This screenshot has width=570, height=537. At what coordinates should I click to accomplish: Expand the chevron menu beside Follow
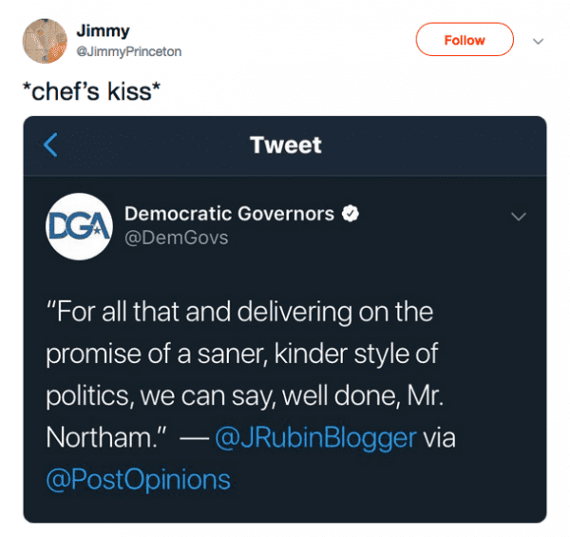click(x=538, y=41)
